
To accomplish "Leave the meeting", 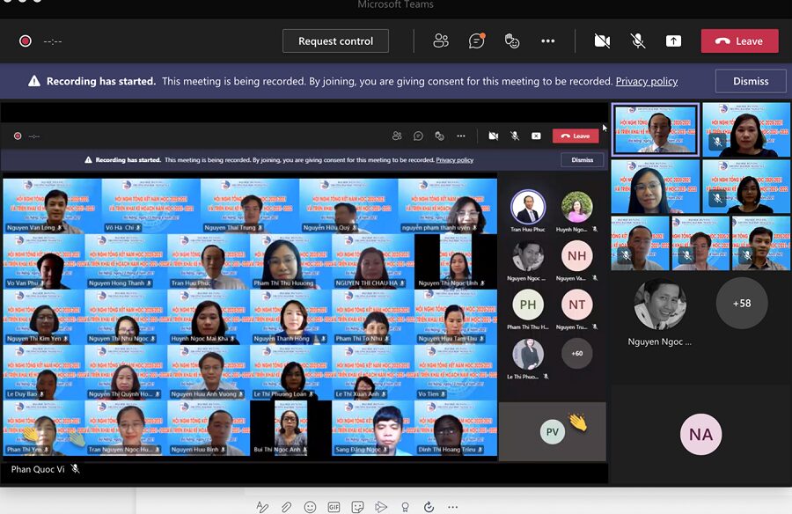I will pyautogui.click(x=739, y=41).
